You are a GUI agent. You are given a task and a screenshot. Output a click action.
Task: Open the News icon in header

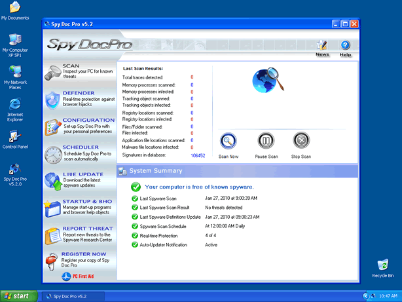(321, 47)
